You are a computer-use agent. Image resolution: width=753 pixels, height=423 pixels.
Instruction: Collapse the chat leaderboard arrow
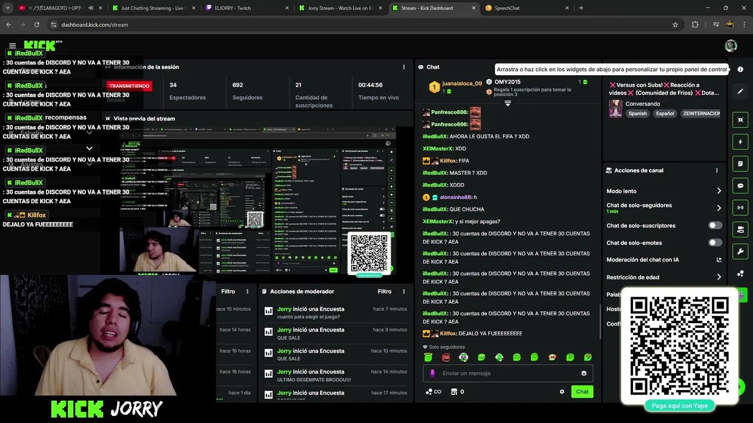(x=508, y=103)
